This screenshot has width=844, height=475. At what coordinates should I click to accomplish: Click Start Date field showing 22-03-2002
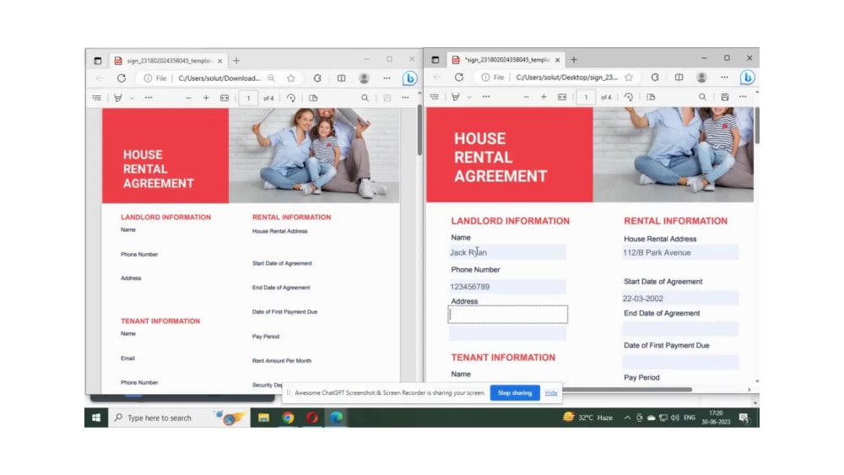coord(679,299)
